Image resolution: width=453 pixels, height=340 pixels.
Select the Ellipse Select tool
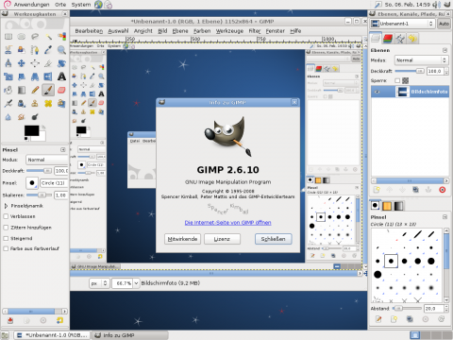click(22, 37)
